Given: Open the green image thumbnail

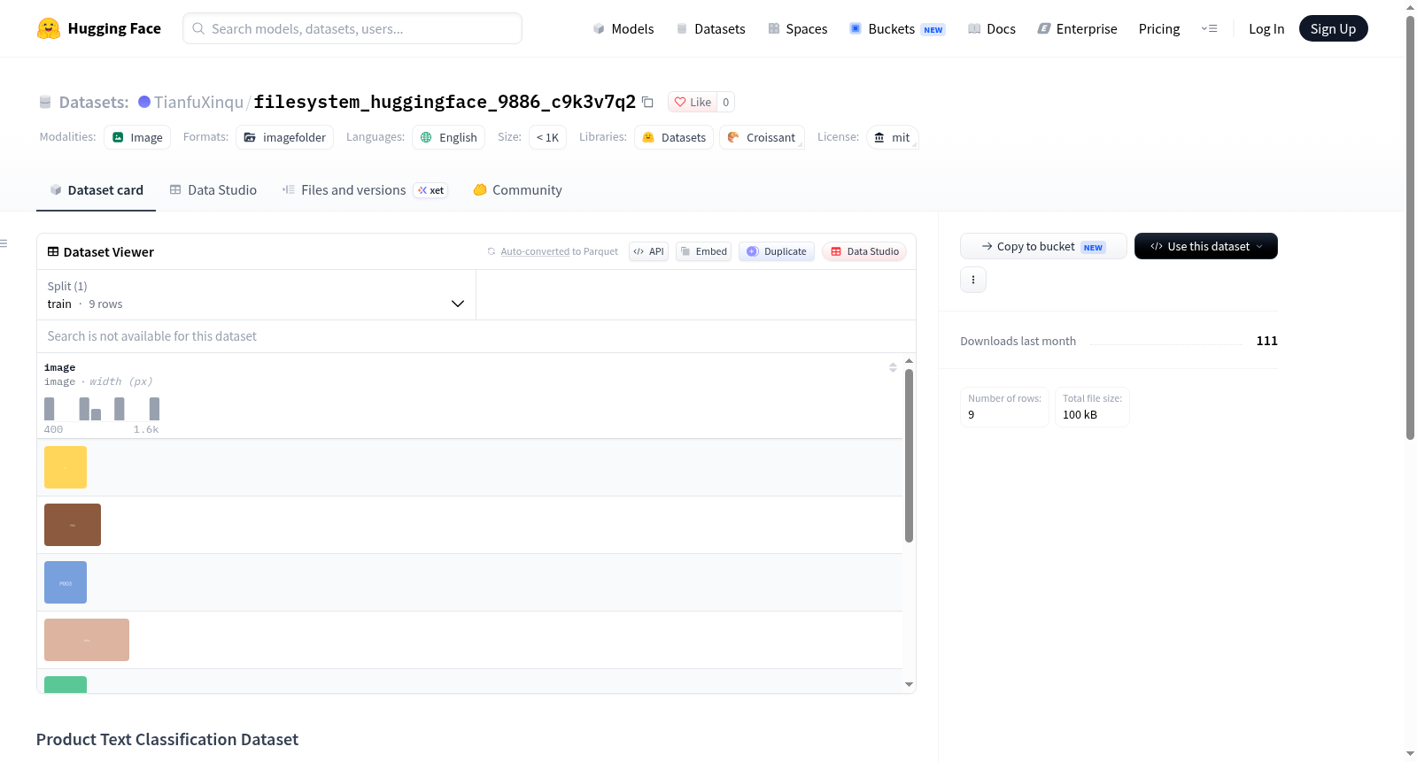Looking at the screenshot, I should click(x=66, y=684).
